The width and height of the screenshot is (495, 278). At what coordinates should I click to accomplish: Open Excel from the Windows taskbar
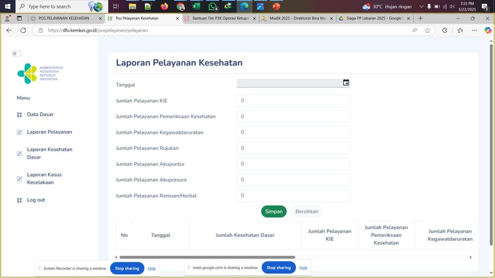[x=196, y=7]
